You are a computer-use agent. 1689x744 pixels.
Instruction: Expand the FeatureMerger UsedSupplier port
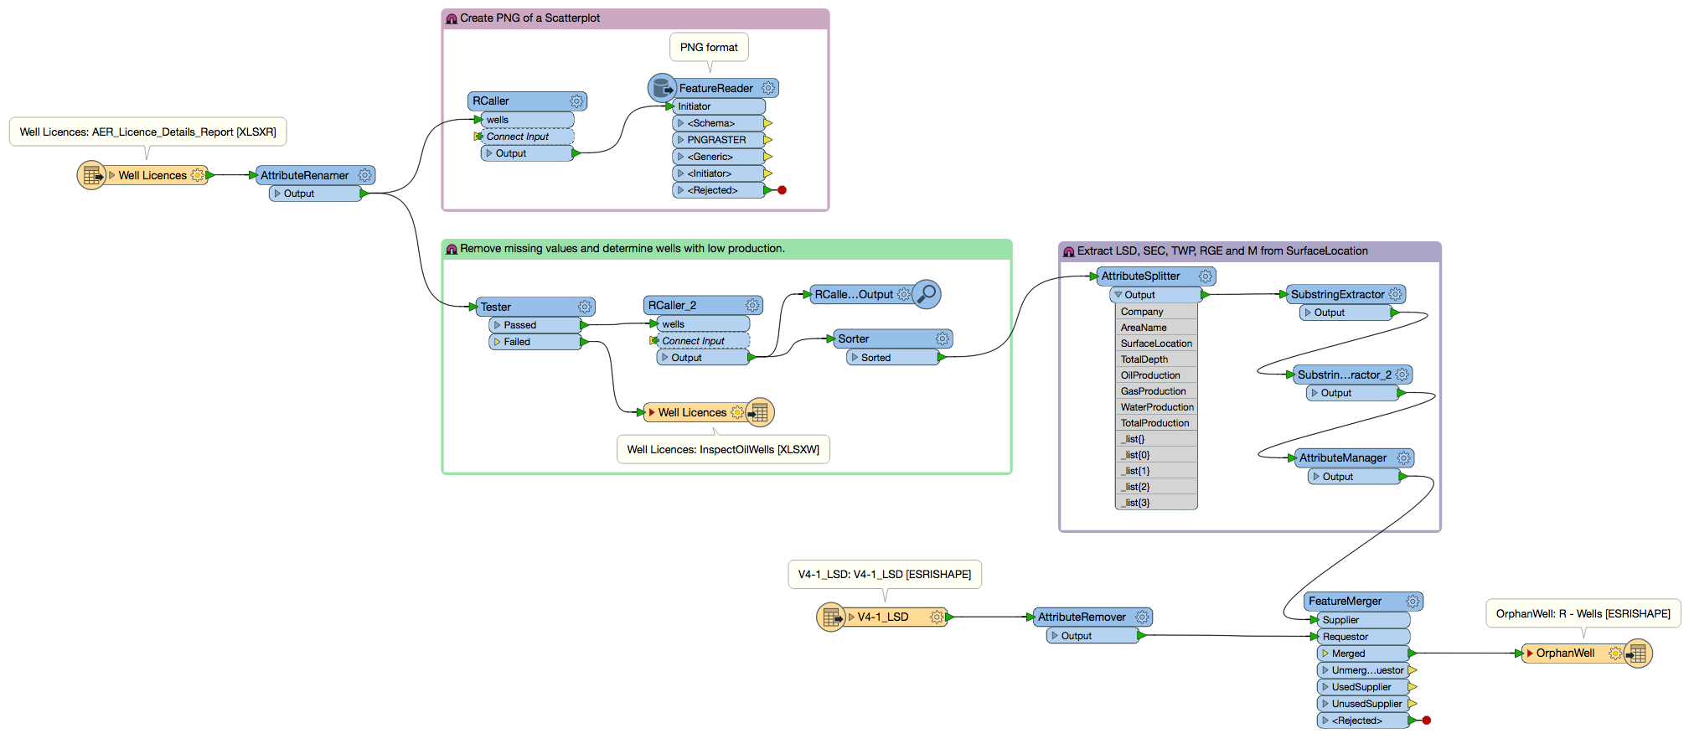pyautogui.click(x=1325, y=687)
